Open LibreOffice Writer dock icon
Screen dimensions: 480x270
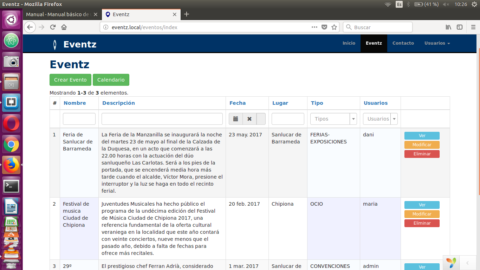tap(12, 206)
